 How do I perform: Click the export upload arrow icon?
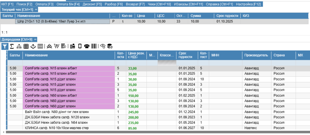33,46
